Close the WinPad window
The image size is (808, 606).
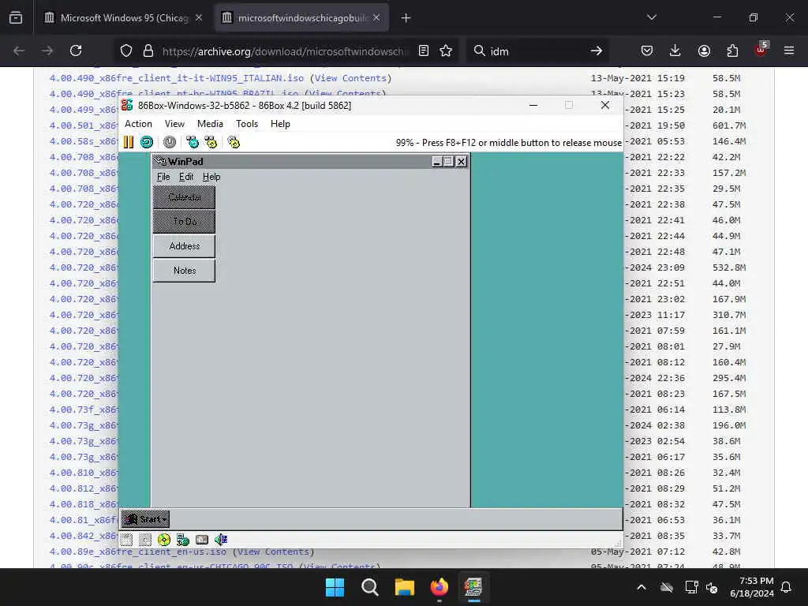(462, 161)
